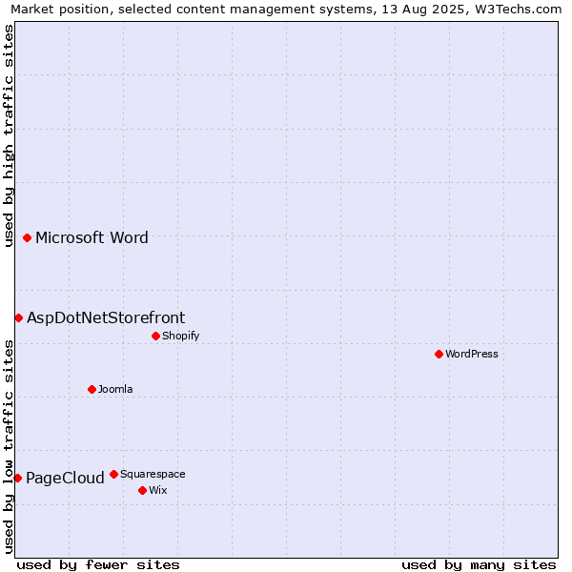Click the 'WordPress' label
572x572 pixels.
472,354
